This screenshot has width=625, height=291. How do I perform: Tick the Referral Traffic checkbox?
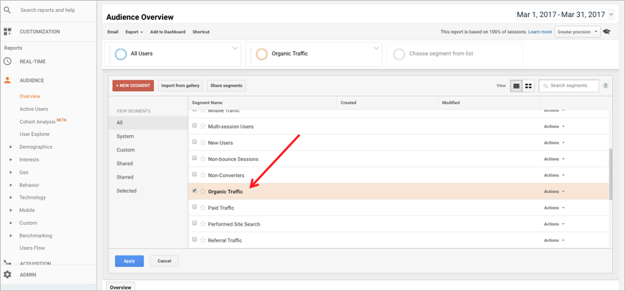pyautogui.click(x=194, y=240)
